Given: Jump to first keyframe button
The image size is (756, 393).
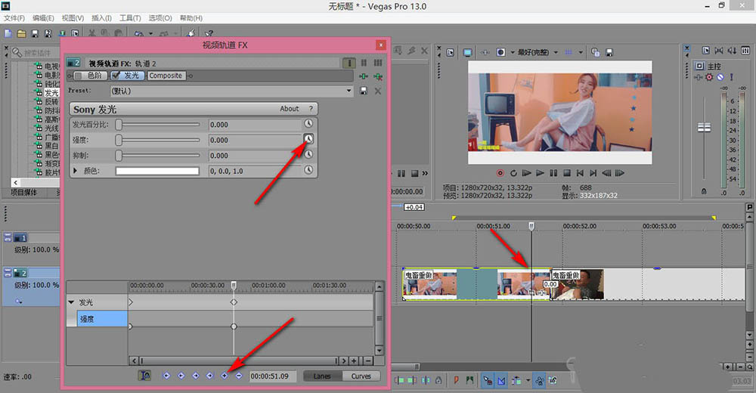Looking at the screenshot, I should [166, 376].
